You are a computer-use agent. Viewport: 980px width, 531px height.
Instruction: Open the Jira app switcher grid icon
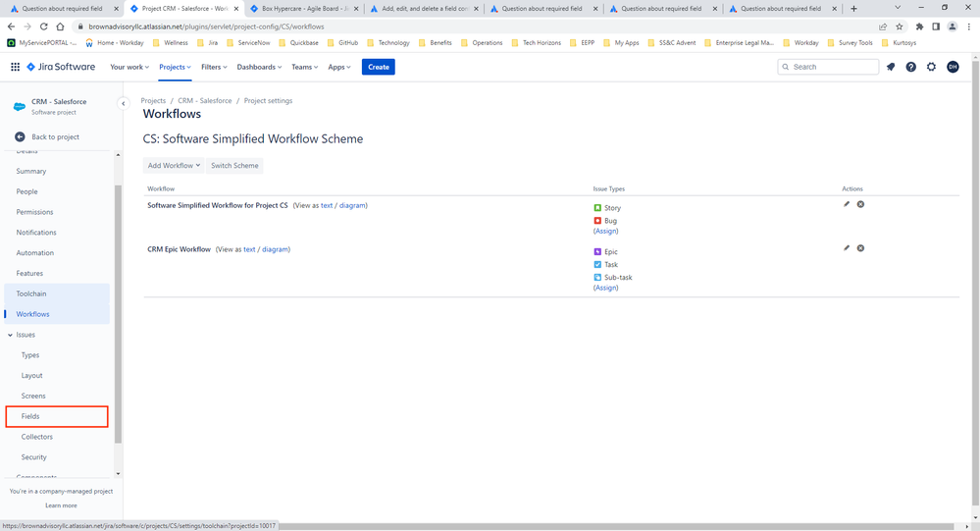15,67
